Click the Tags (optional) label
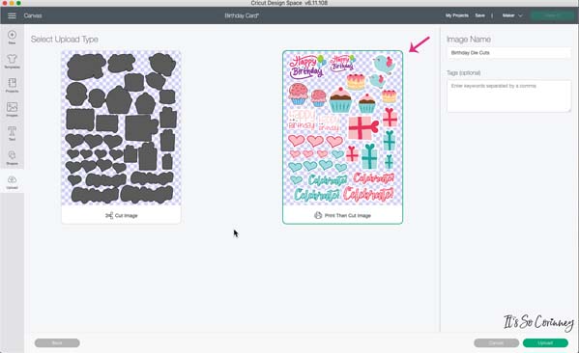The height and width of the screenshot is (353, 579). [x=463, y=73]
